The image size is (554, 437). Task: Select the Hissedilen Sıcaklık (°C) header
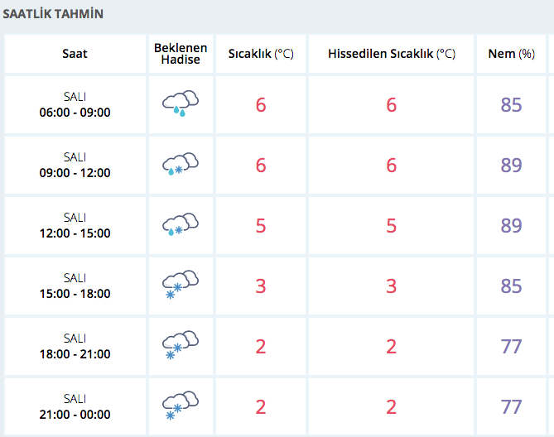point(392,54)
